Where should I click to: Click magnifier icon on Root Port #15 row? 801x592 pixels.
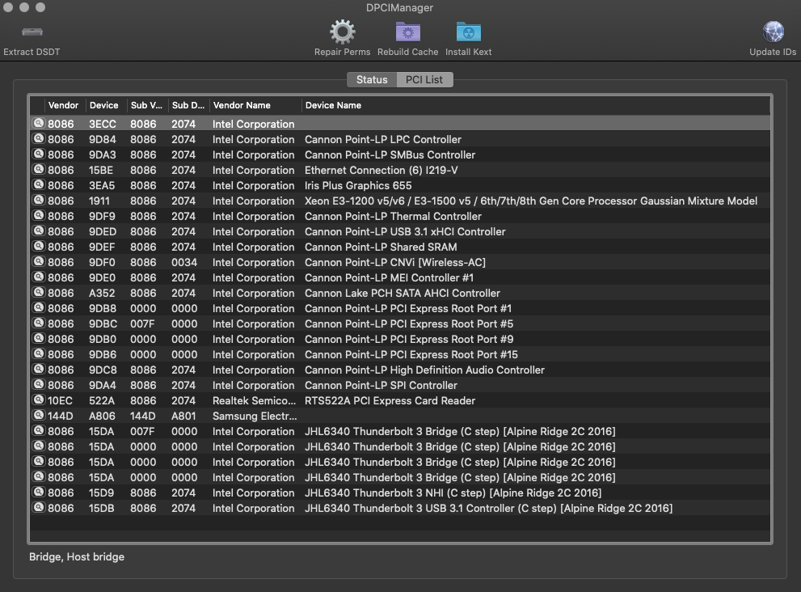pos(38,353)
